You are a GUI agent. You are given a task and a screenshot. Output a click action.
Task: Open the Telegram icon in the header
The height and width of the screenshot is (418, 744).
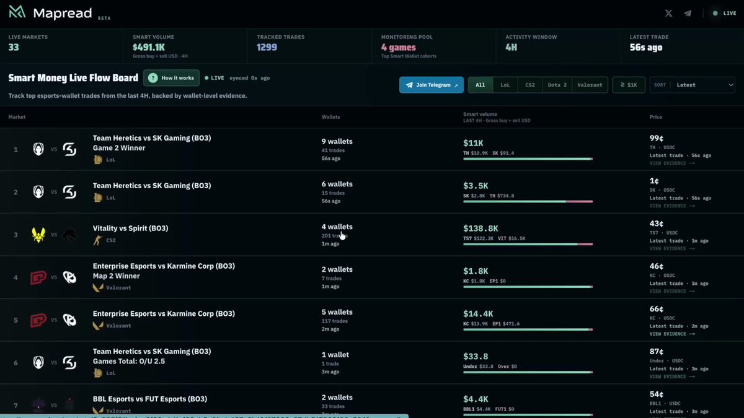pyautogui.click(x=688, y=13)
